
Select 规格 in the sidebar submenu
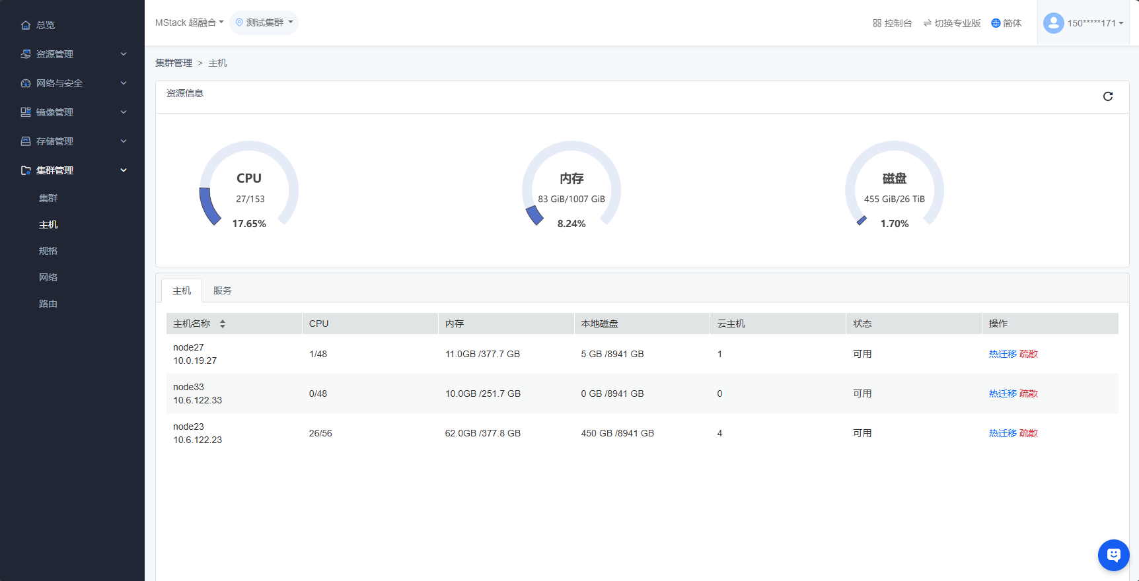(x=48, y=251)
